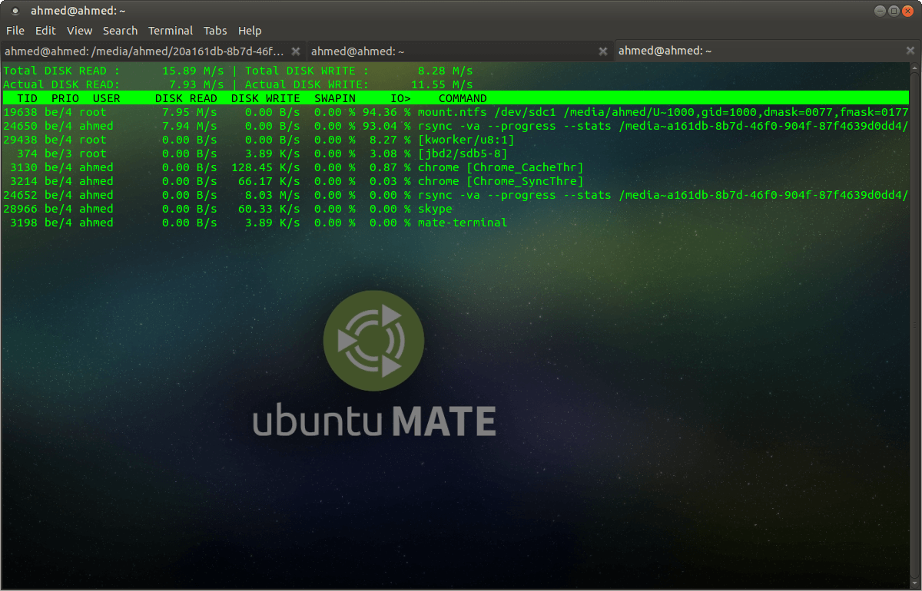The height and width of the screenshot is (591, 922).
Task: Click the mate-terminal command entry
Action: [463, 223]
